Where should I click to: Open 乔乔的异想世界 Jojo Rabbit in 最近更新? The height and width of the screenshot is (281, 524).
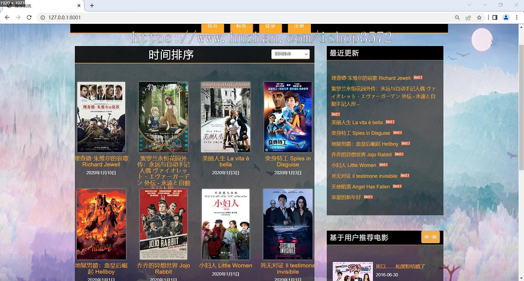[361, 154]
